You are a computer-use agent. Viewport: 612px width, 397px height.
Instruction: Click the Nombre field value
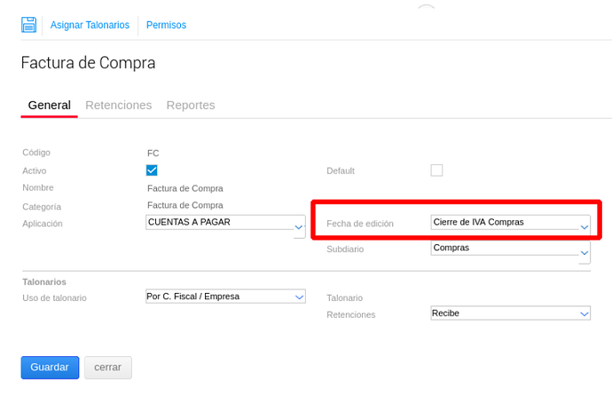point(185,188)
